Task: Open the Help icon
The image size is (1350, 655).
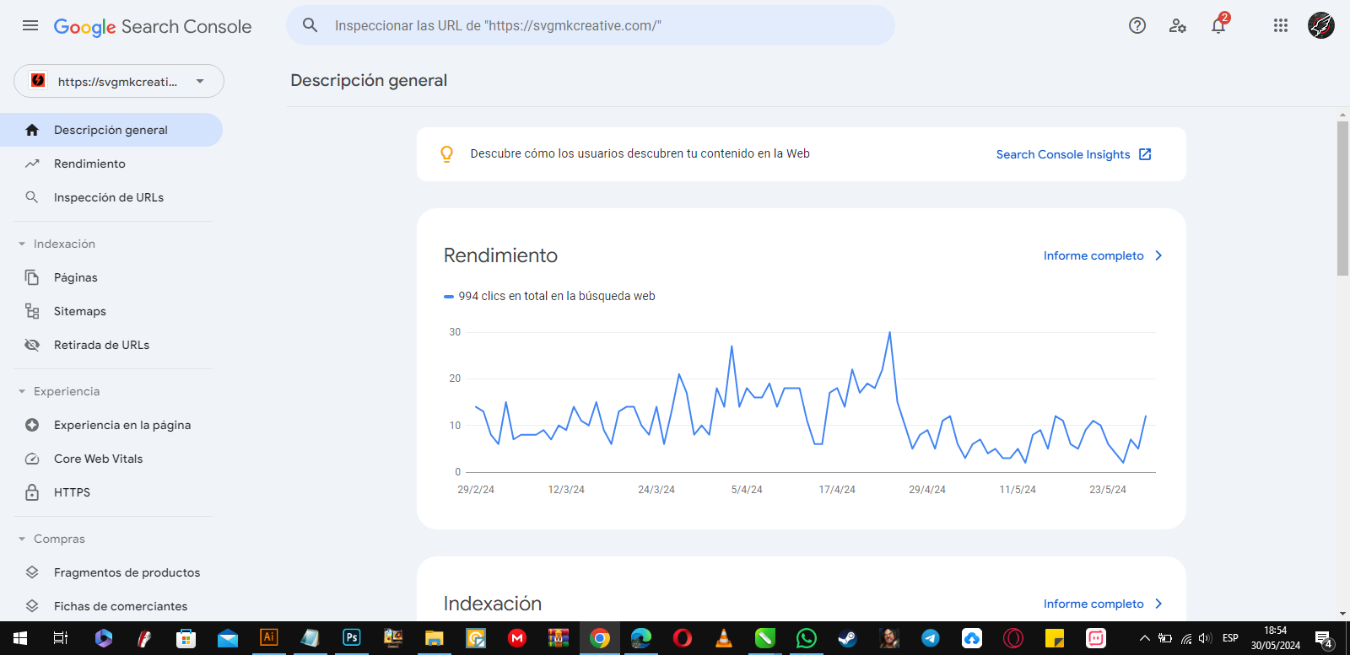Action: [x=1137, y=25]
